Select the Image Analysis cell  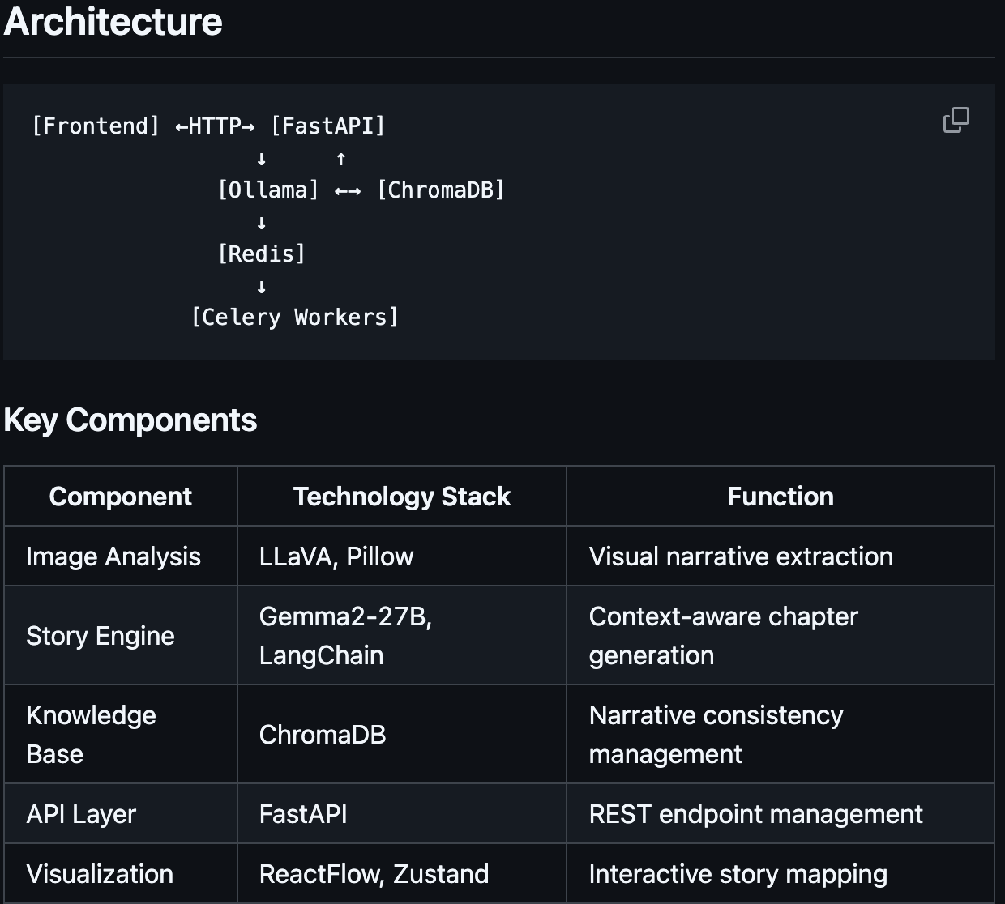121,556
